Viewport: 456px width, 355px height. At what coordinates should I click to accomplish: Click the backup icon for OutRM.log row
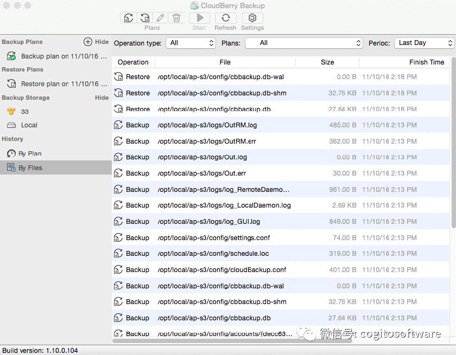click(118, 125)
